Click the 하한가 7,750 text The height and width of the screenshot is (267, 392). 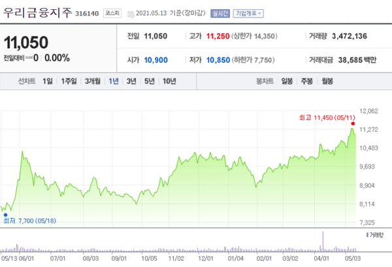click(253, 60)
